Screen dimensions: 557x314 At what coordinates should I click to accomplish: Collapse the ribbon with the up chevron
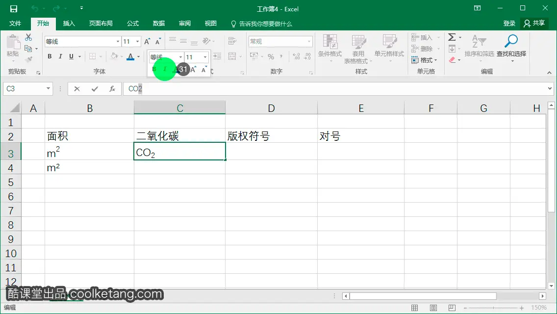point(549,73)
